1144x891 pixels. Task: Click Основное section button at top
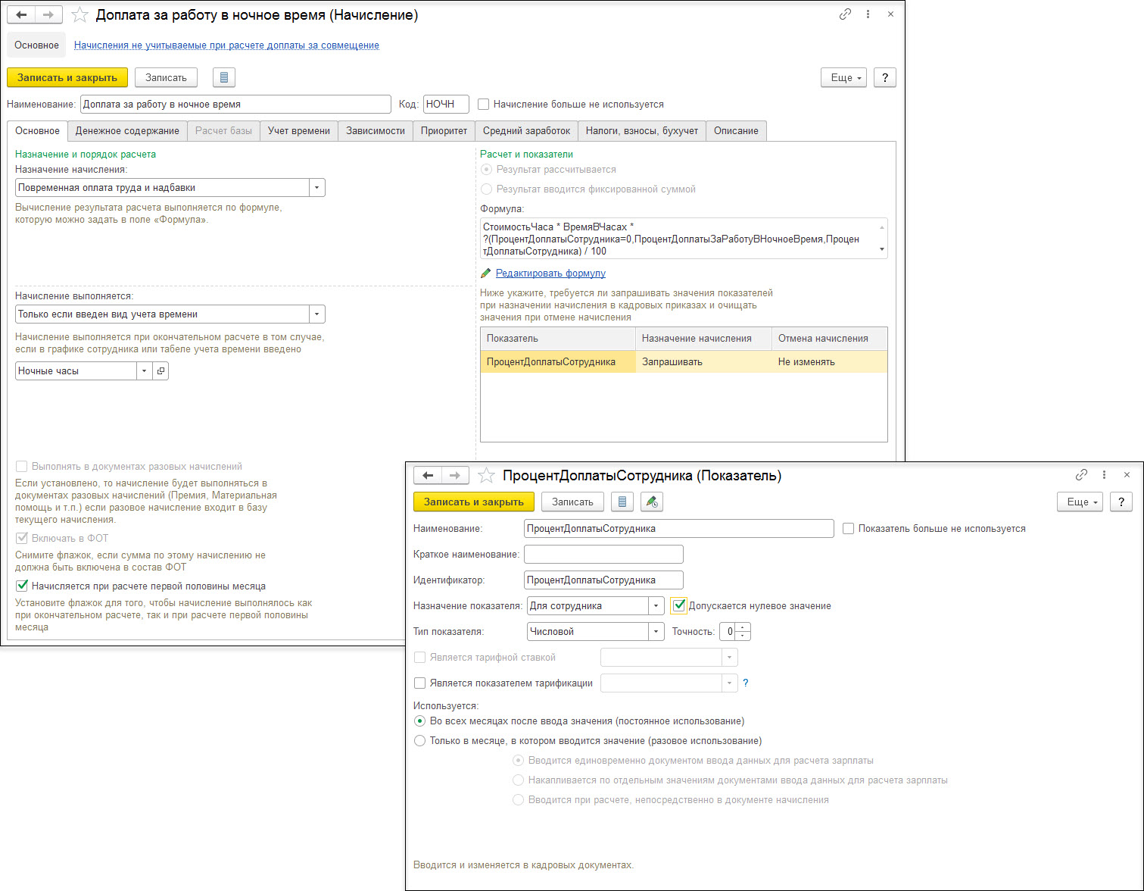pyautogui.click(x=36, y=45)
